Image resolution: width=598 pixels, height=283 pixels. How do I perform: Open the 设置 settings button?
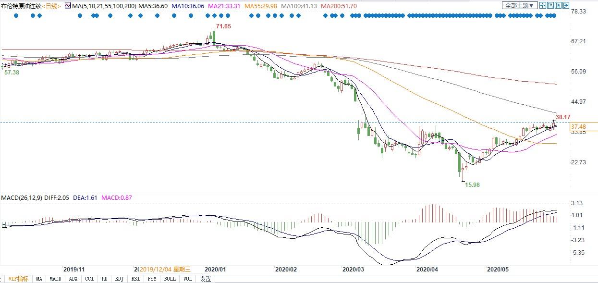pyautogui.click(x=205, y=279)
